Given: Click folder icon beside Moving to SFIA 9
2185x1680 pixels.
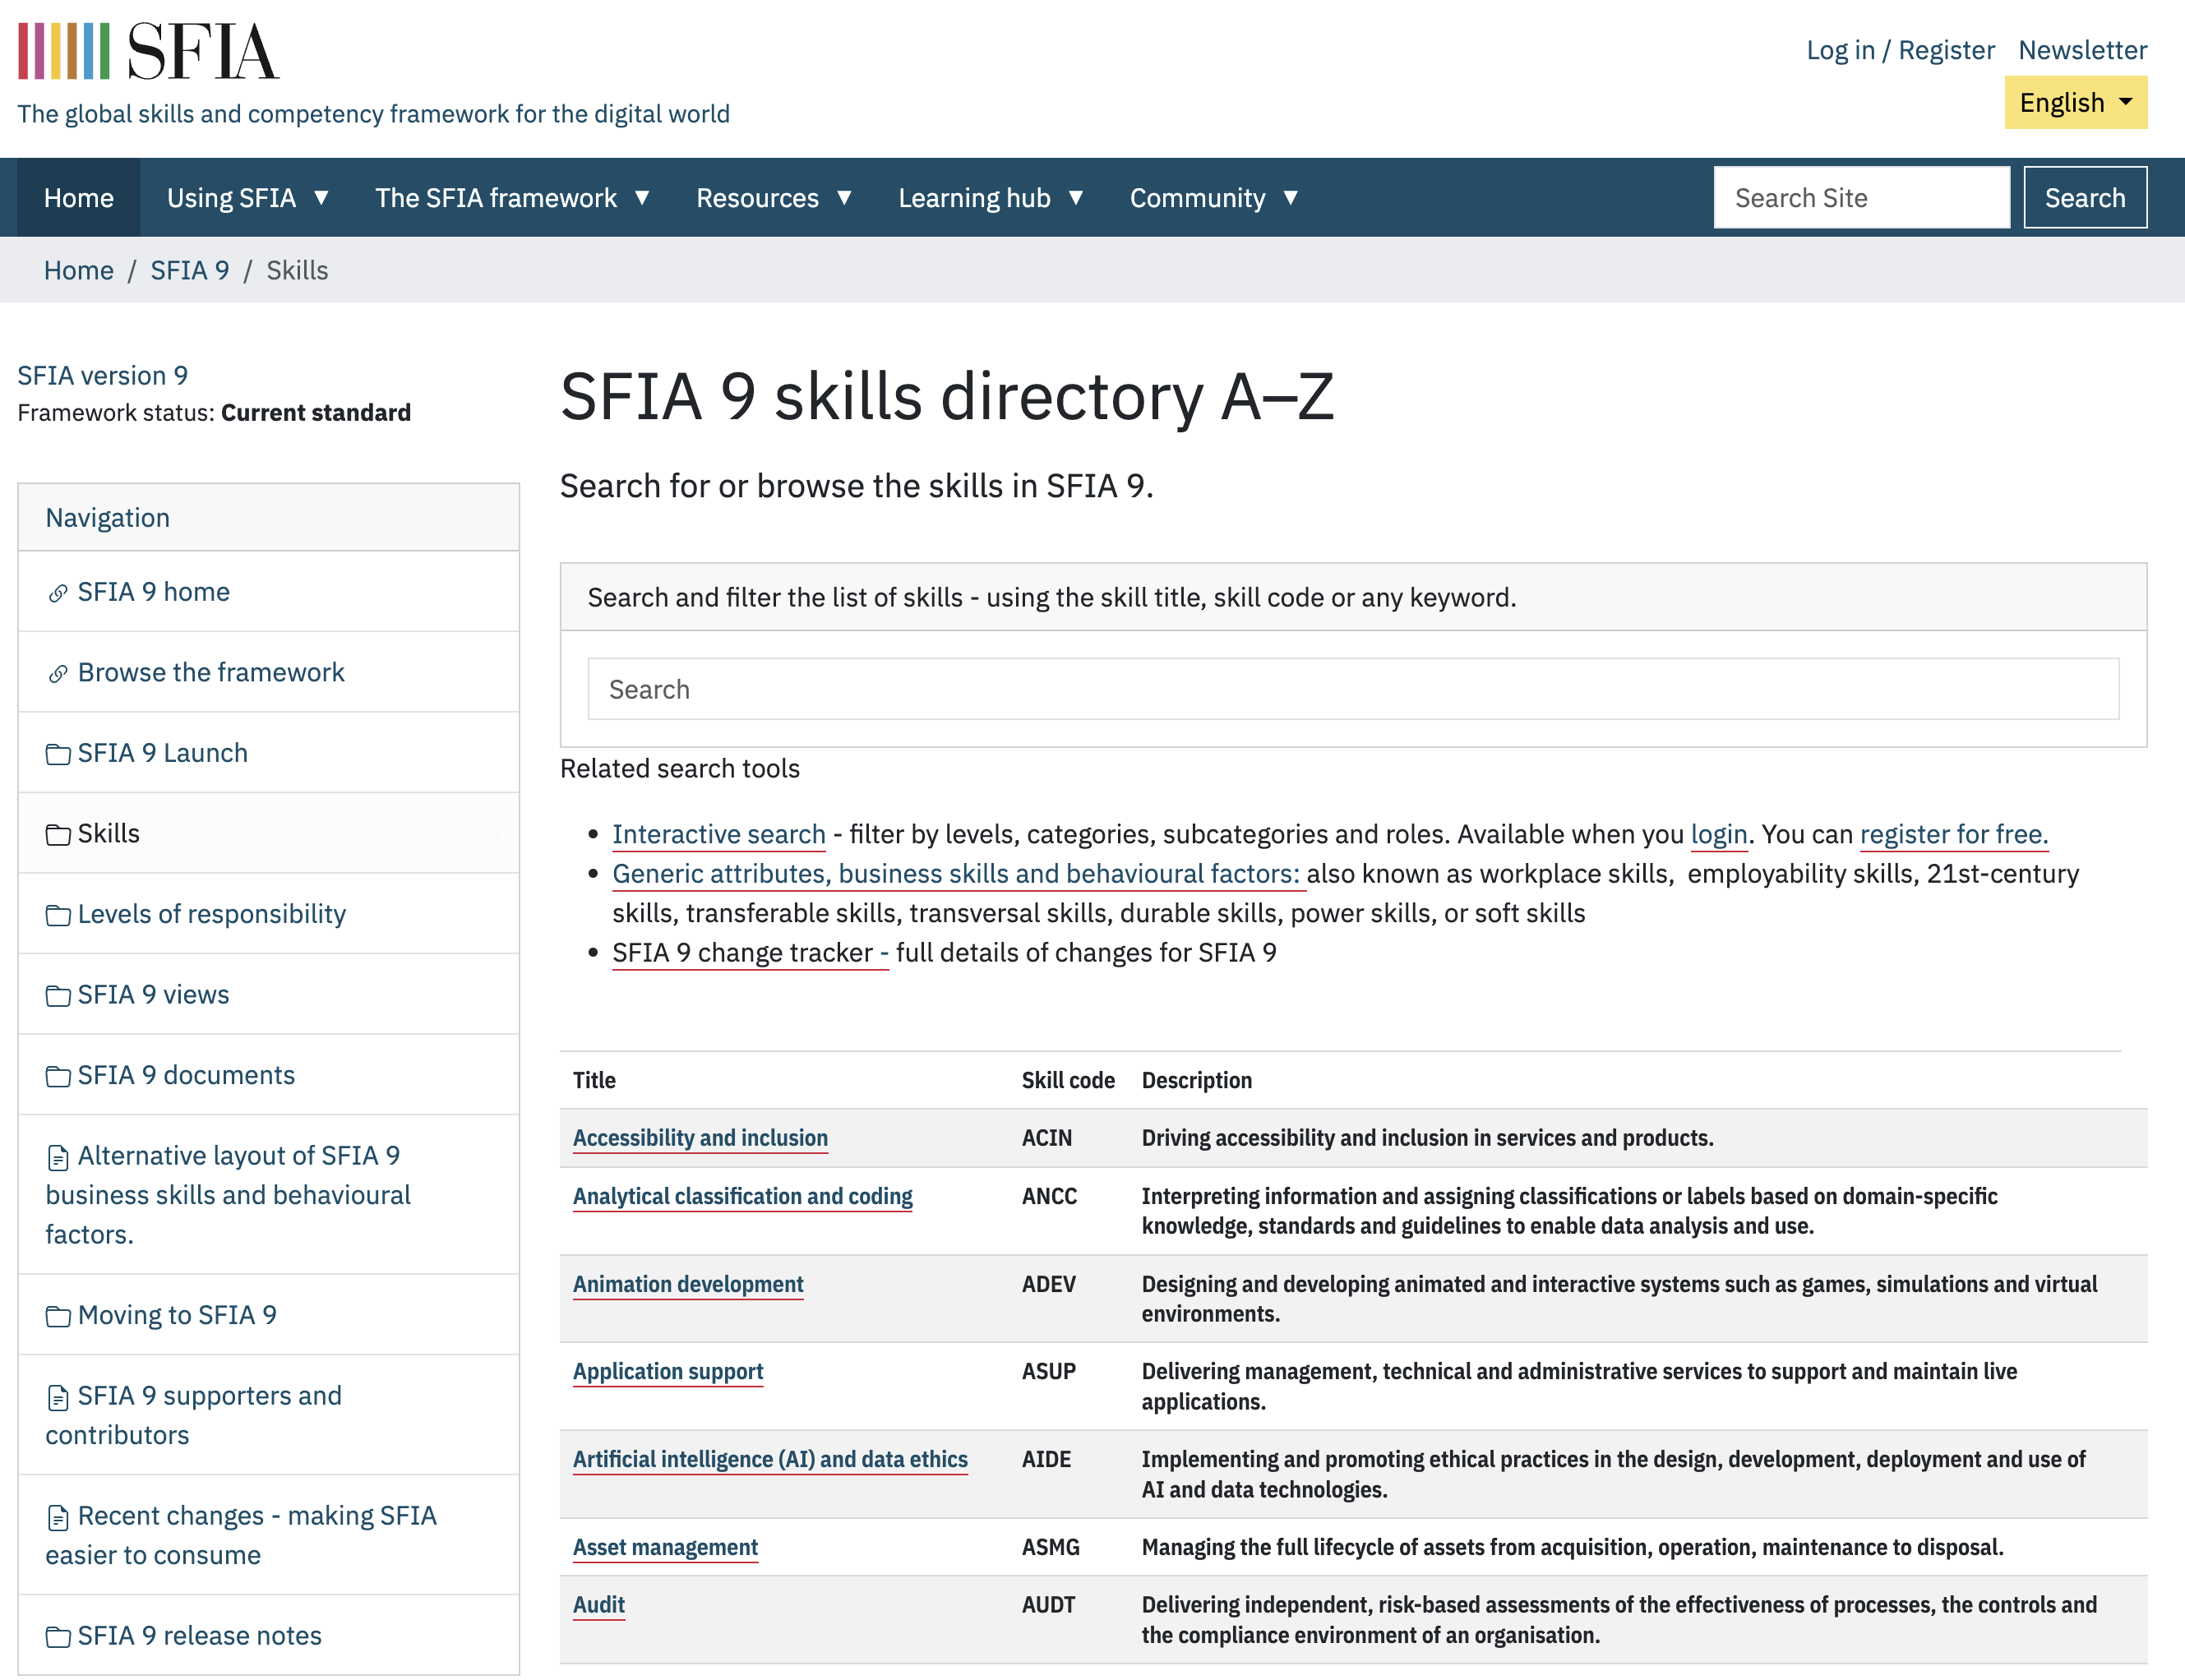Looking at the screenshot, I should coord(58,1316).
